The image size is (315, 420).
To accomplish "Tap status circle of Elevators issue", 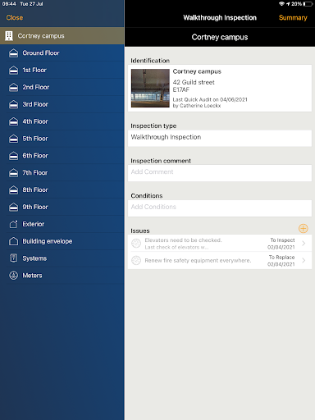I will click(136, 243).
